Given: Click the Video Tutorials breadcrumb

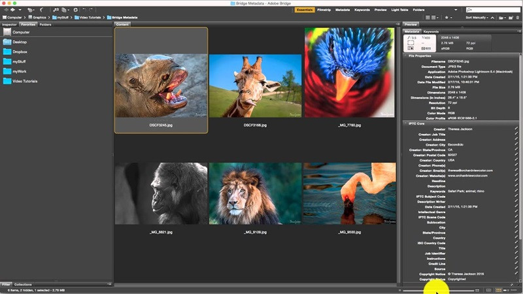Looking at the screenshot, I should tap(88, 18).
